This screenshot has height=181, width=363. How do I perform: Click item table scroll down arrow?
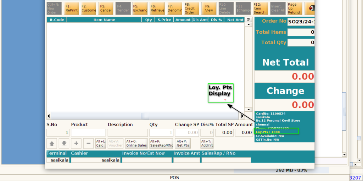click(248, 110)
